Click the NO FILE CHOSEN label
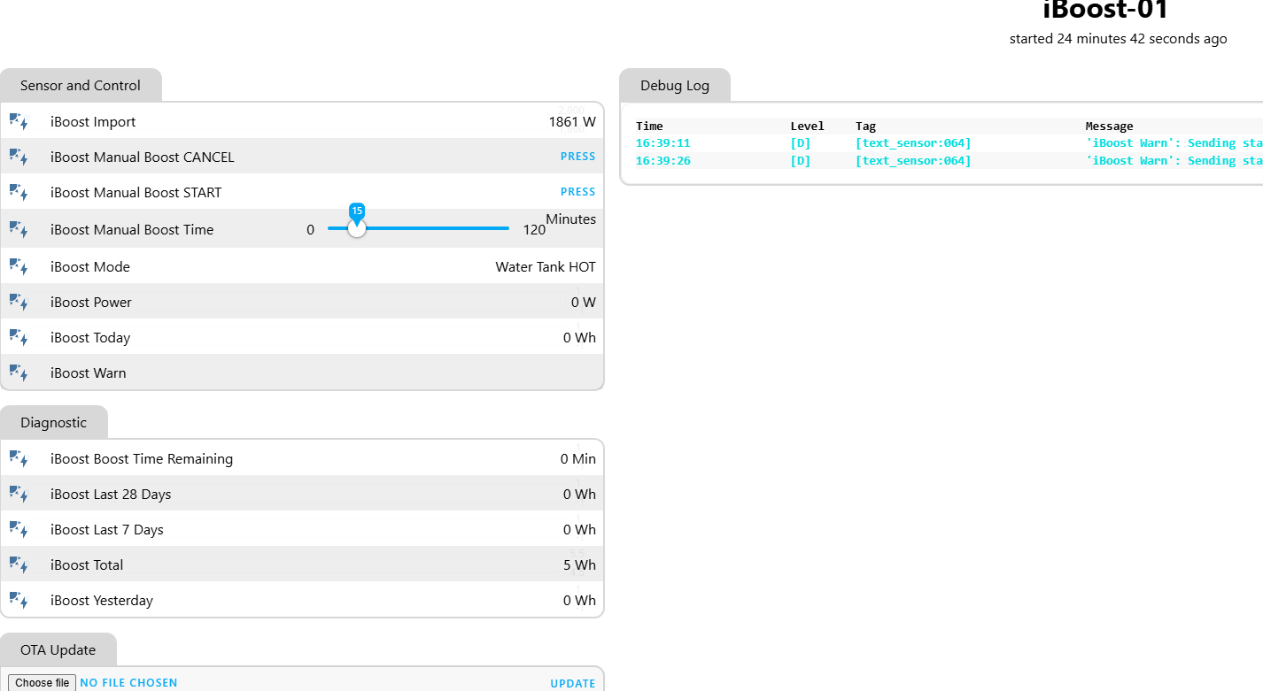The height and width of the screenshot is (691, 1263). point(128,683)
